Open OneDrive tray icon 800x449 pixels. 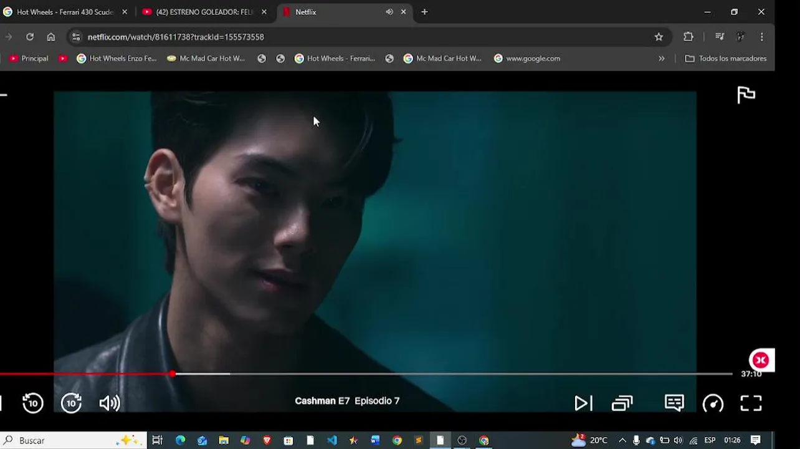point(650,440)
